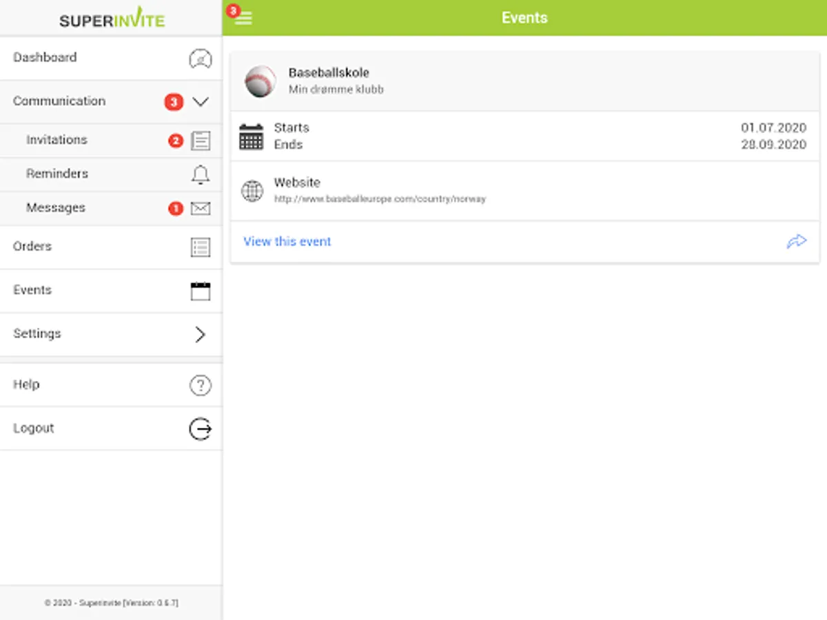Viewport: 827px width, 620px height.
Task: Open the Reminders submenu item
Action: point(111,174)
